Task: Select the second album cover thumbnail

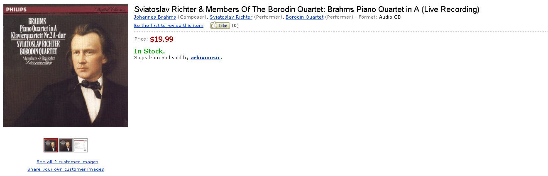Action: (66, 145)
